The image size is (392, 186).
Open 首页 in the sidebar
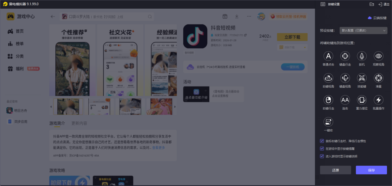pos(15,31)
